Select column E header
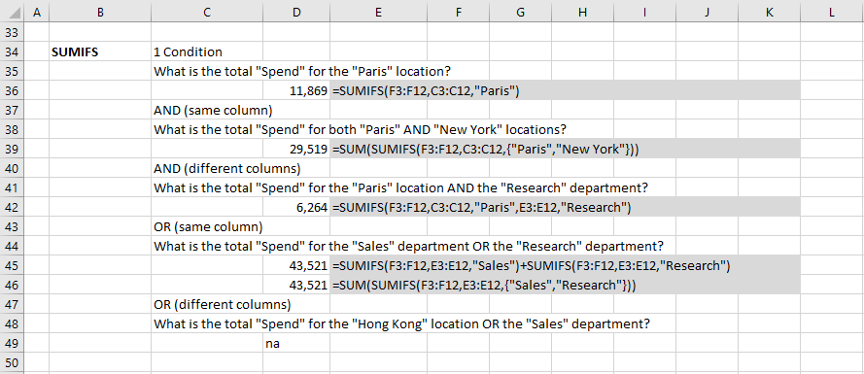Image resolution: width=864 pixels, height=374 pixels. tap(378, 12)
